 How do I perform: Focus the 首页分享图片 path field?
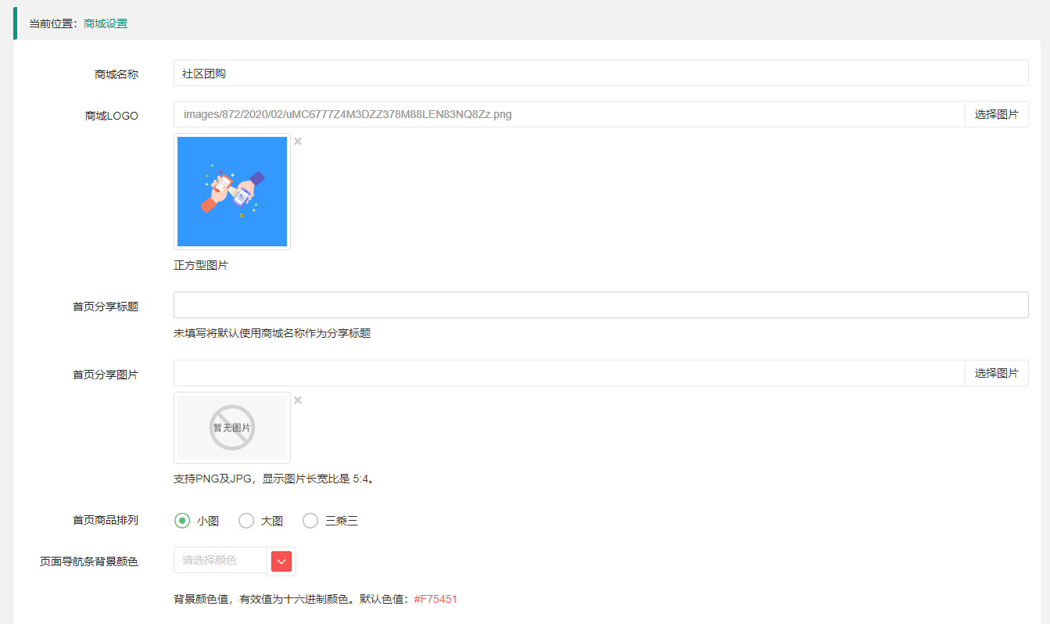(569, 373)
